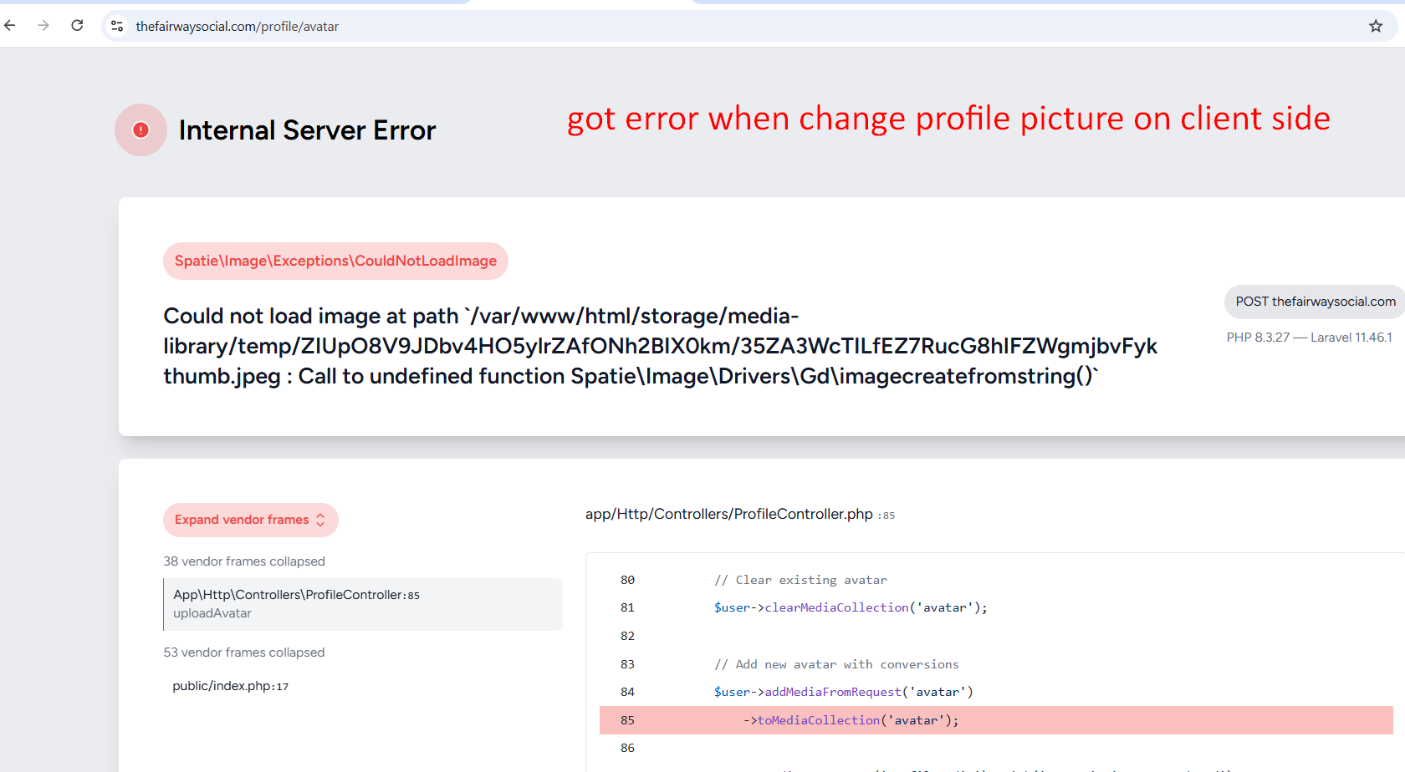
Task: Click the red exclamation error icon
Action: [x=140, y=130]
